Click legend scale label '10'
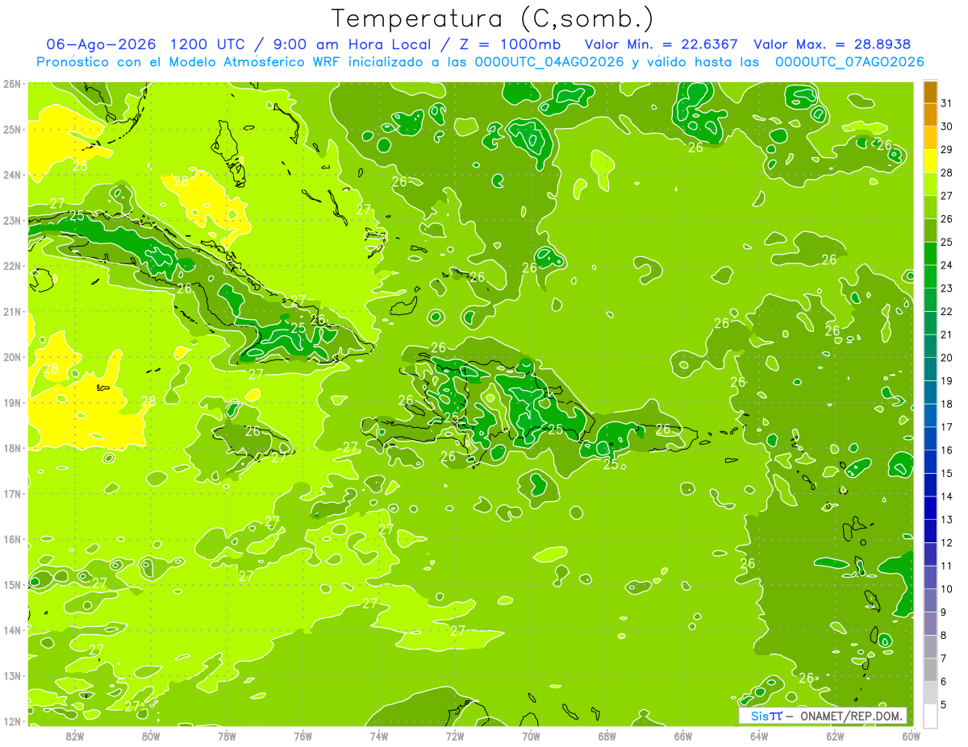Screen dimensions: 968x747 click(x=946, y=589)
